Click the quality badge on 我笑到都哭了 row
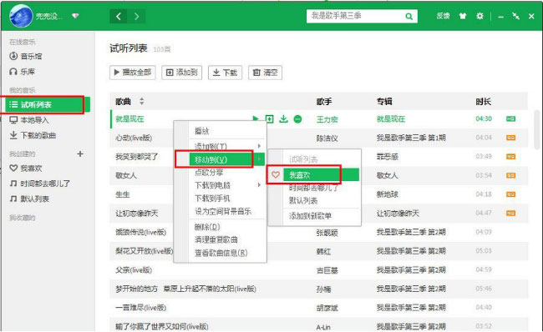This screenshot has height=332, width=543. click(x=510, y=157)
